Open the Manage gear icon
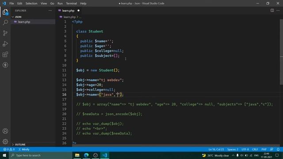This screenshot has width=283, height=159. click(5, 141)
